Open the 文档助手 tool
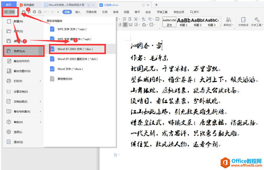Screen dimensions: 264x170 click(243, 22)
